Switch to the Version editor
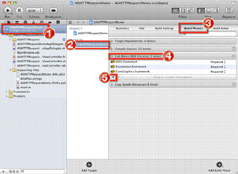 pos(190,11)
